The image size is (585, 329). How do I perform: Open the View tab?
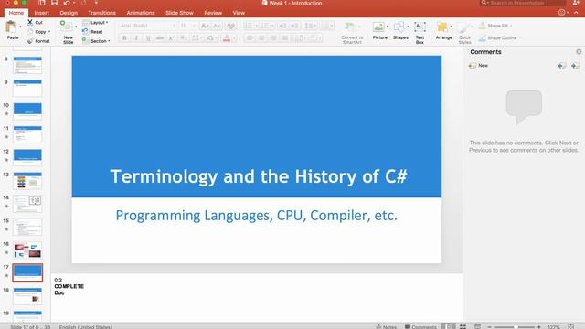tap(239, 13)
